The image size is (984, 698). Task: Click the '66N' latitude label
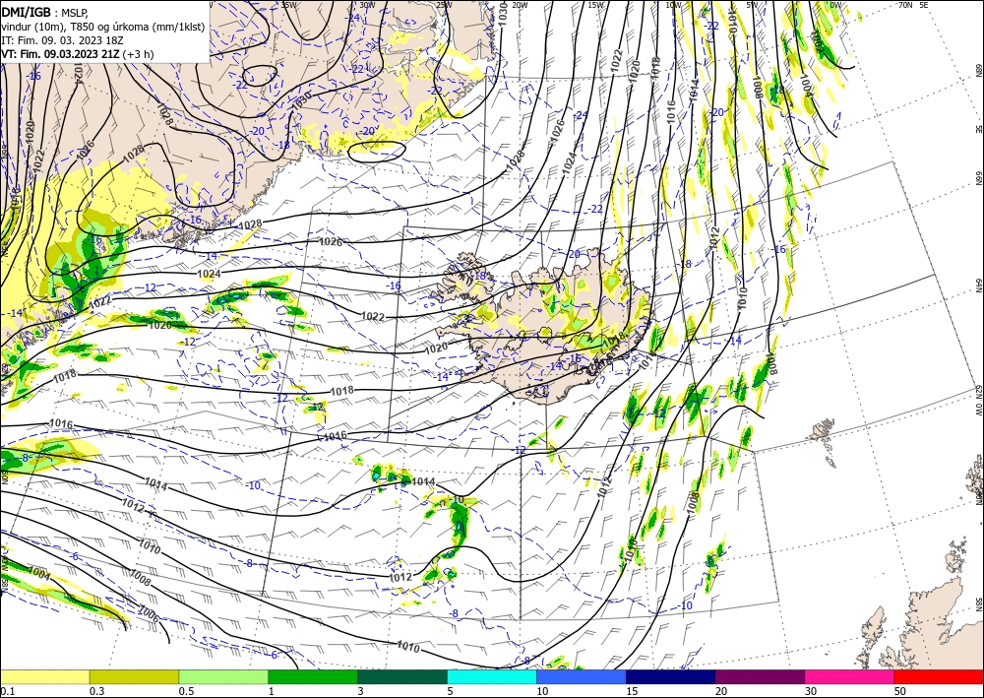click(978, 179)
